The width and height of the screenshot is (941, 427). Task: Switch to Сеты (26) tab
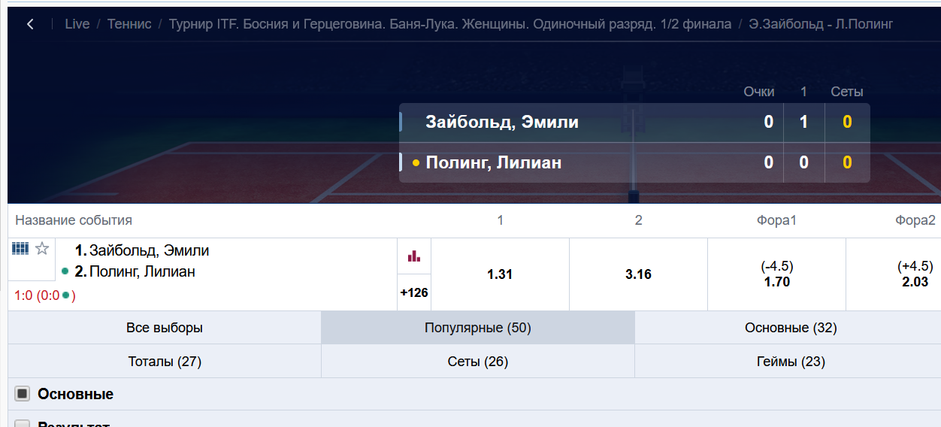(478, 362)
